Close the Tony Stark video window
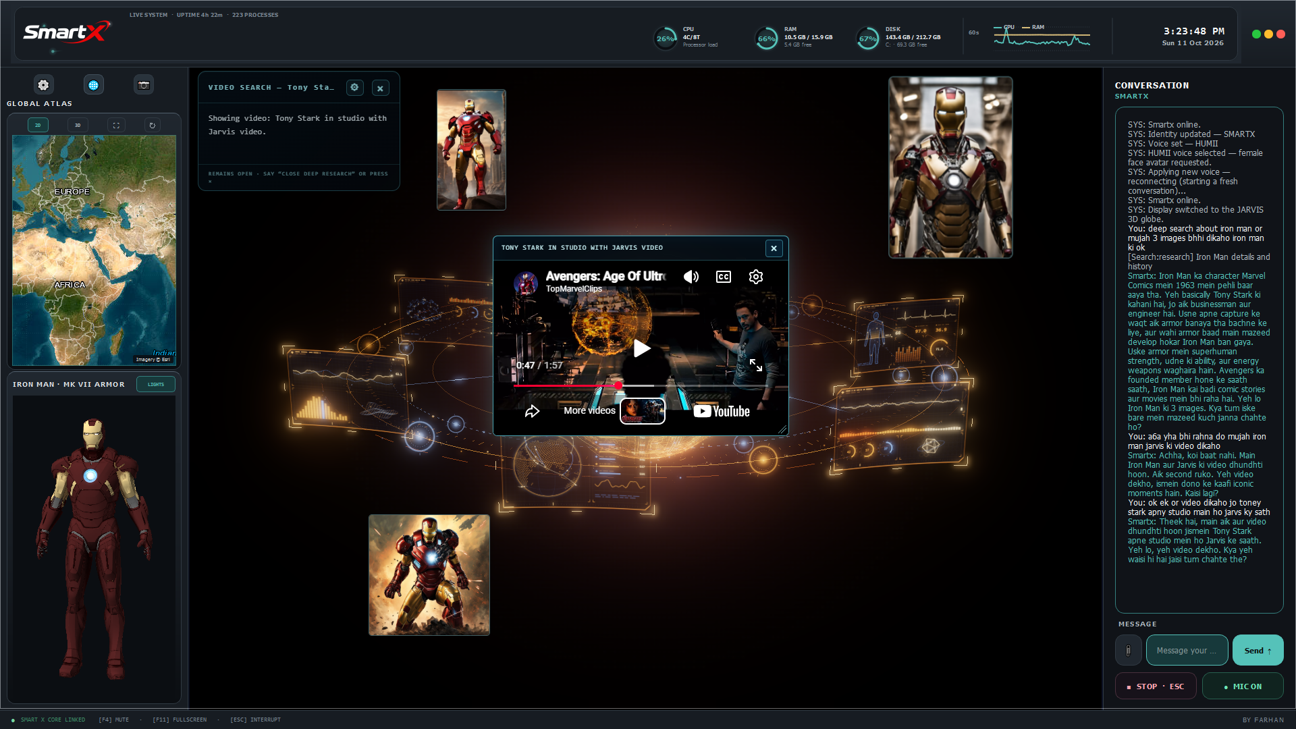Screen dimensions: 1296x729 774,248
